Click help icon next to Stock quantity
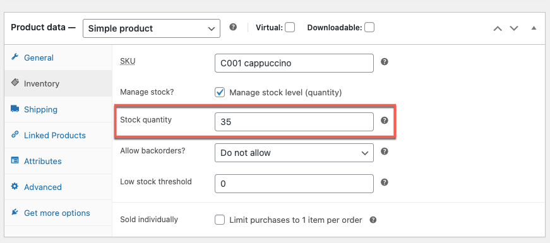 pos(385,121)
